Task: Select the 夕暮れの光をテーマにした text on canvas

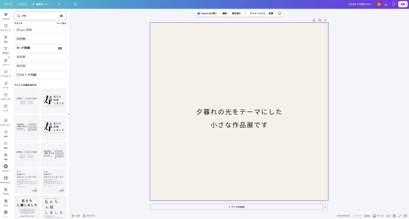Action: 239,112
